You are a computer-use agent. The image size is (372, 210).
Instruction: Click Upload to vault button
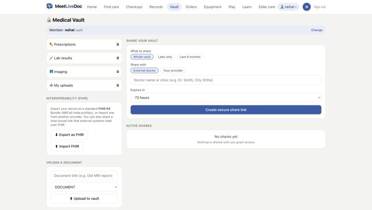pos(84,198)
